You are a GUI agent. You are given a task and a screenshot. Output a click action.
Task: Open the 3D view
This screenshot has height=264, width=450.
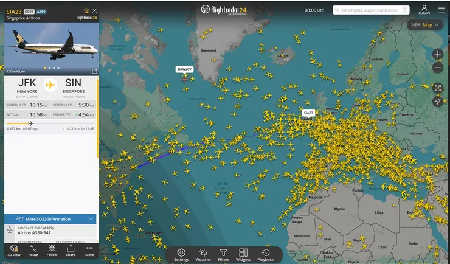[14, 251]
